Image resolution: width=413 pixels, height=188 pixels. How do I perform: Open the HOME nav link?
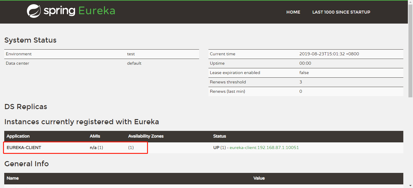pyautogui.click(x=293, y=12)
